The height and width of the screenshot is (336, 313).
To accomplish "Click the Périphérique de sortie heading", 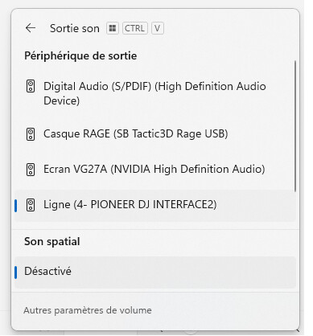I will coord(80,55).
